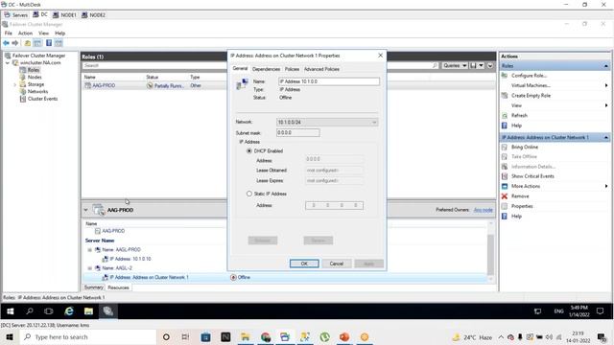Switch to the Summary tab at bottom
614x345 pixels.
point(94,287)
